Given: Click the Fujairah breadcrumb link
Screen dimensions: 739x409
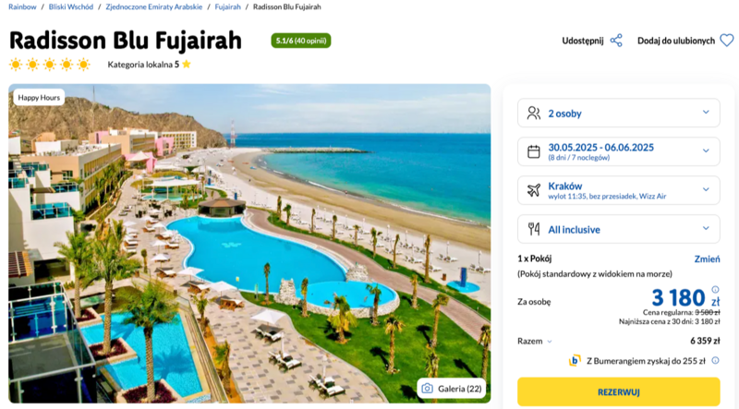Looking at the screenshot, I should tap(227, 6).
